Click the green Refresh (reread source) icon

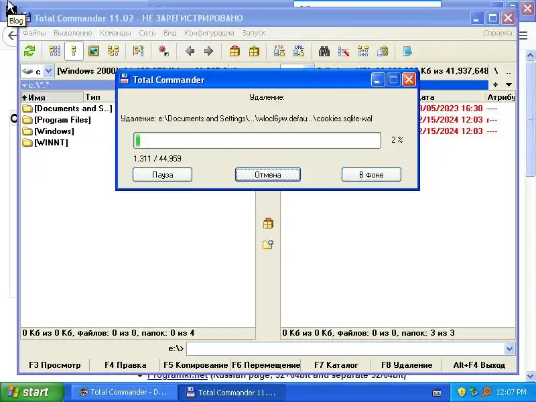(x=29, y=52)
